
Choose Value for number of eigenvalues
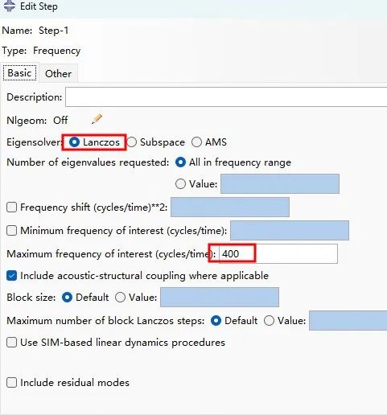coord(180,184)
